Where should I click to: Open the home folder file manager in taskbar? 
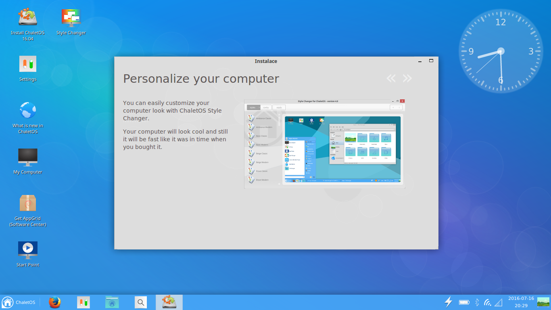click(112, 302)
